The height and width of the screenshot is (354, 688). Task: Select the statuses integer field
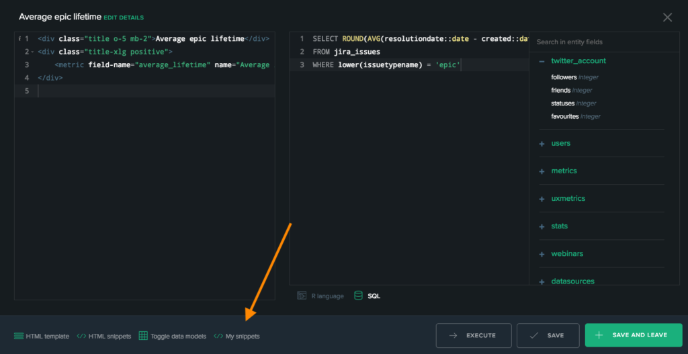(574, 103)
